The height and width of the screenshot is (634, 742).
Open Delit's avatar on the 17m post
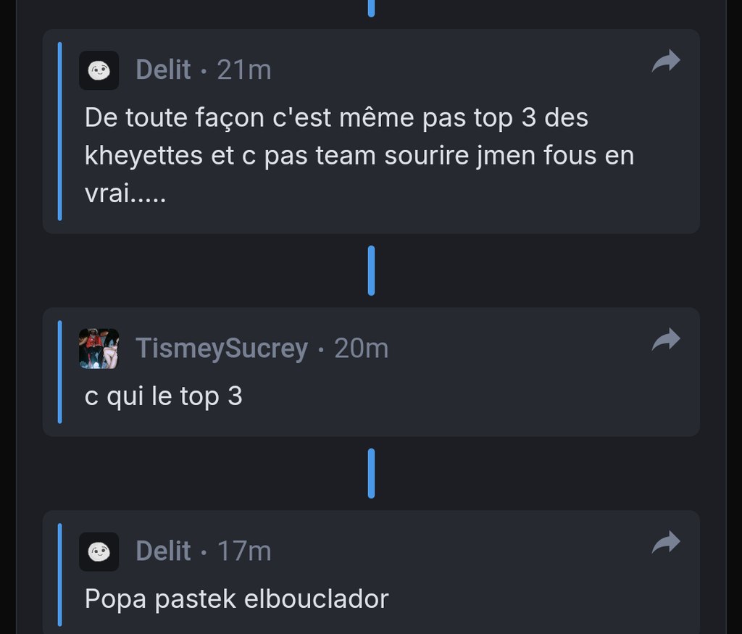pyautogui.click(x=99, y=551)
